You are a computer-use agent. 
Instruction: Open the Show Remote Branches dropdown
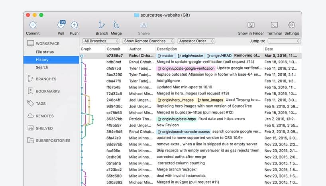[148, 41]
